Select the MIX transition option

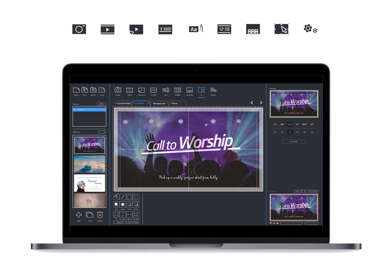(x=282, y=124)
